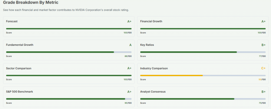
Task: Click the 50/100 score value
Action: coord(262,80)
